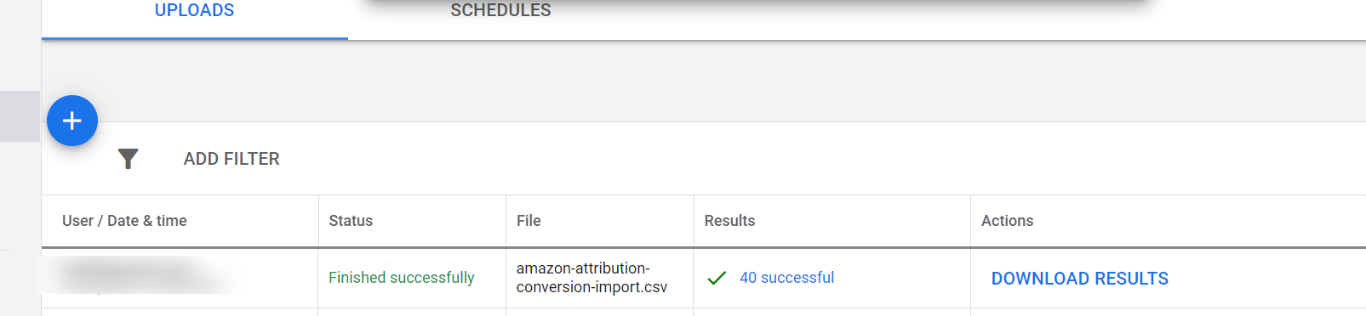Open the UPLOADS tab
This screenshot has height=316, width=1366.
point(194,10)
